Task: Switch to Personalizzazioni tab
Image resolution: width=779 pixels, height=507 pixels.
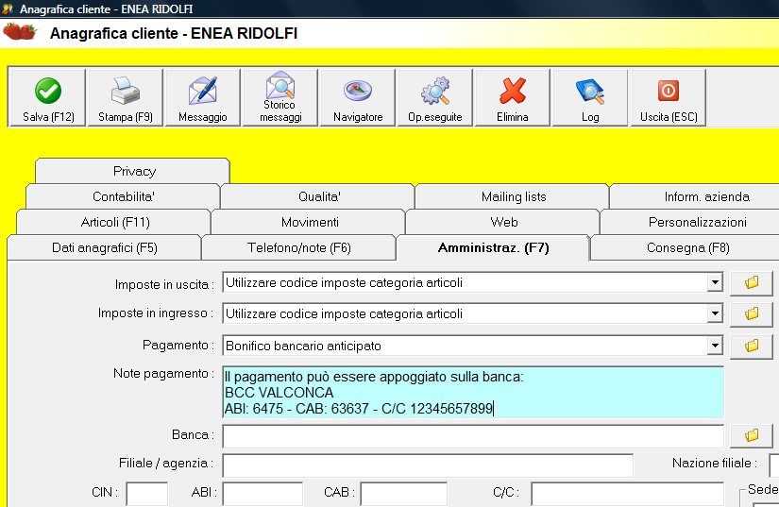Action: pos(697,222)
